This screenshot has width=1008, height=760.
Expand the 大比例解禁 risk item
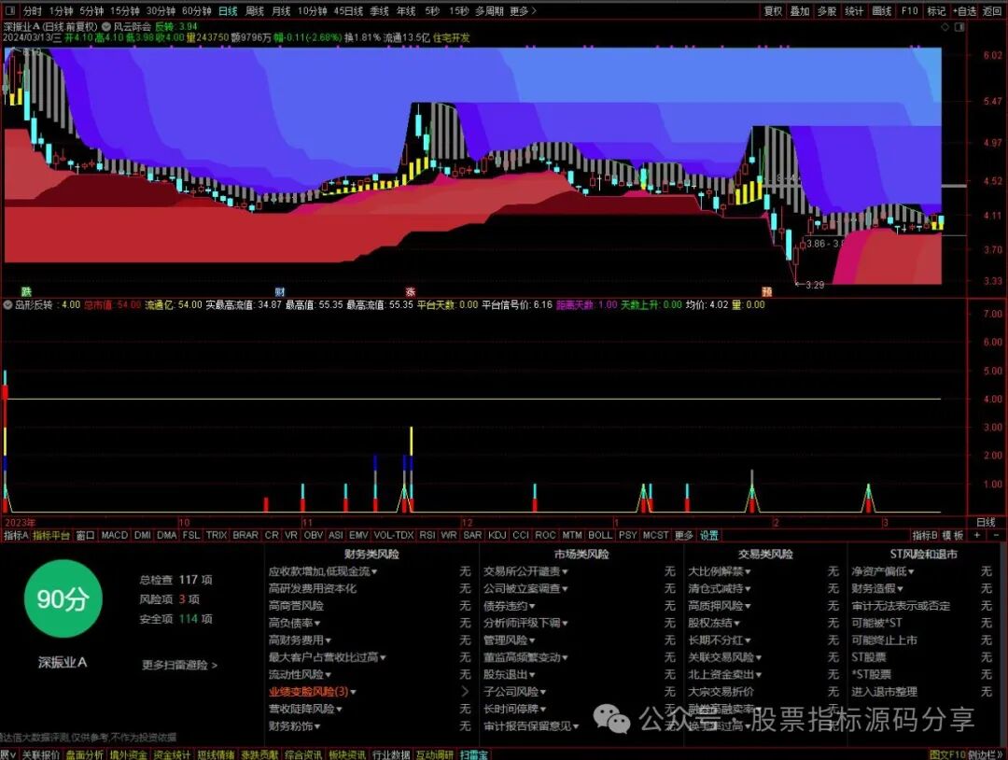coord(720,571)
